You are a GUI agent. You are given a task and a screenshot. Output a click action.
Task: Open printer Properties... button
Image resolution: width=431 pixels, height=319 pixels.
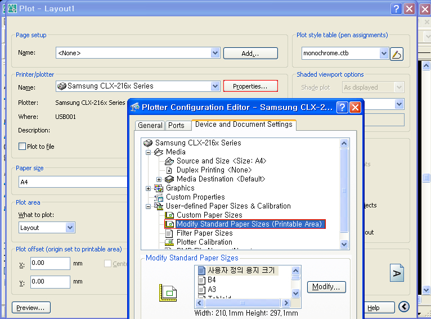coord(250,86)
